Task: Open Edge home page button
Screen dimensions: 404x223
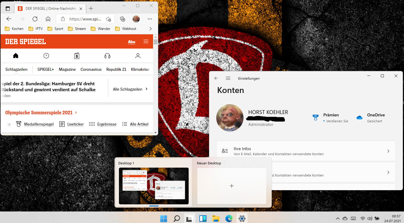Action: 48,19
